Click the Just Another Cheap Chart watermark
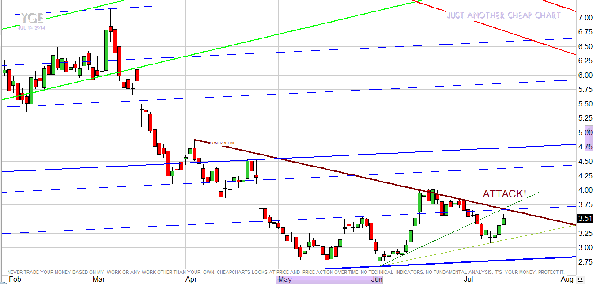This screenshot has height=284, width=593. tap(504, 15)
